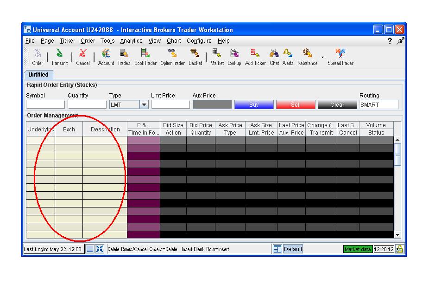Click the Routing SMART field

(x=379, y=104)
